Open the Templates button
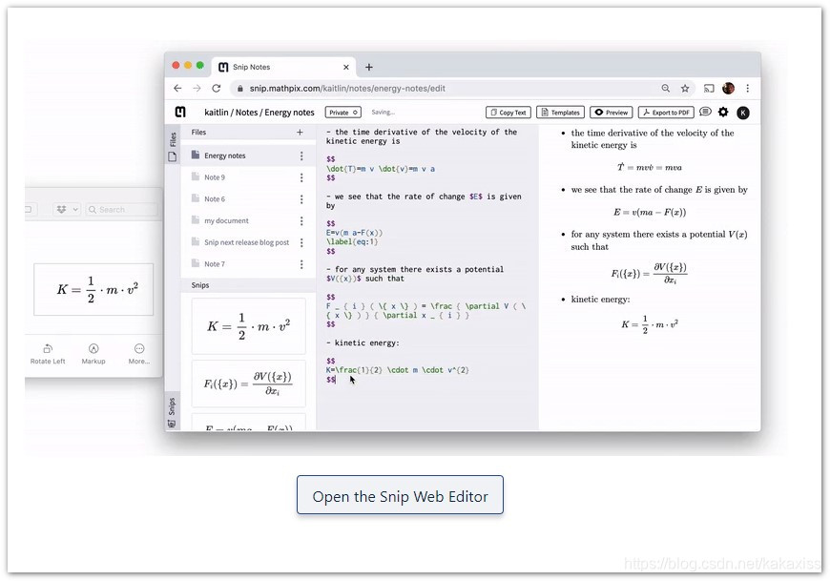Screen dimensions: 830x581 pyautogui.click(x=560, y=113)
